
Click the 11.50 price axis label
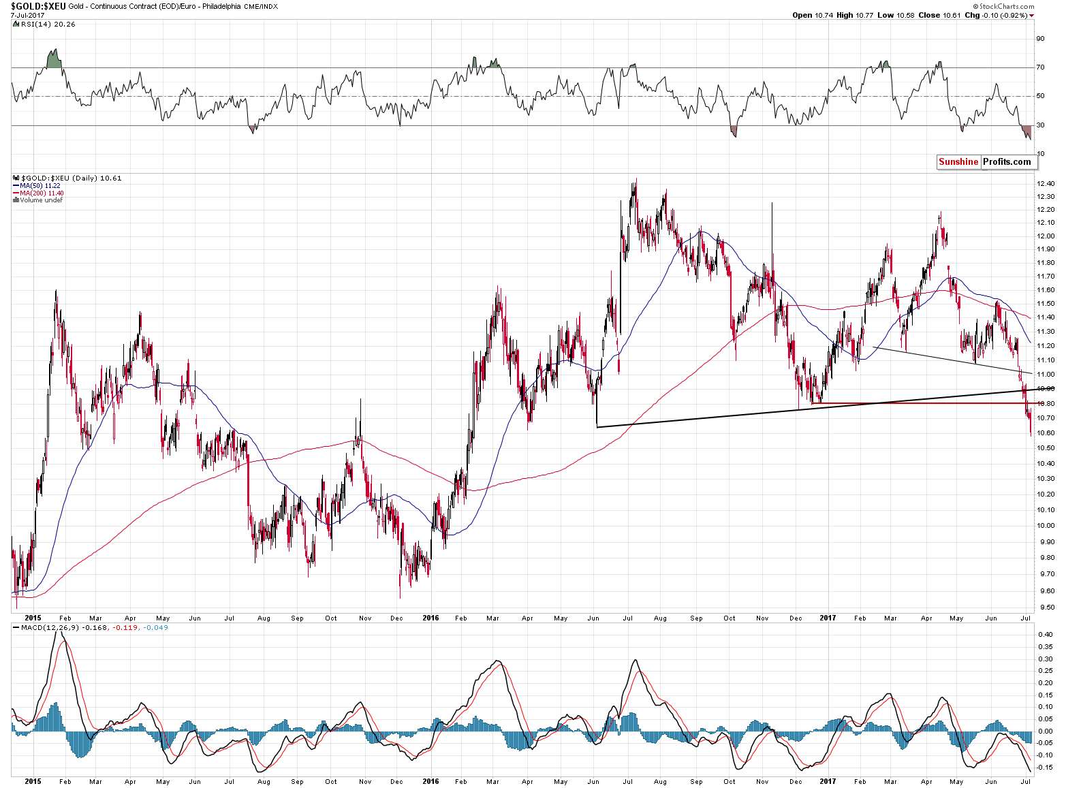1046,304
